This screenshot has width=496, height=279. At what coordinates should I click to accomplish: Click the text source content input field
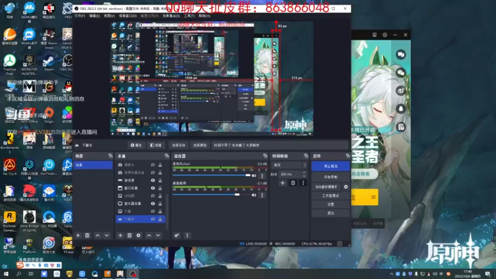point(280,145)
